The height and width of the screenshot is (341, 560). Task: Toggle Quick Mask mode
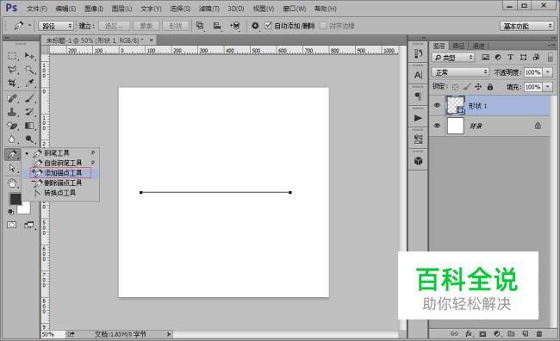[12, 225]
